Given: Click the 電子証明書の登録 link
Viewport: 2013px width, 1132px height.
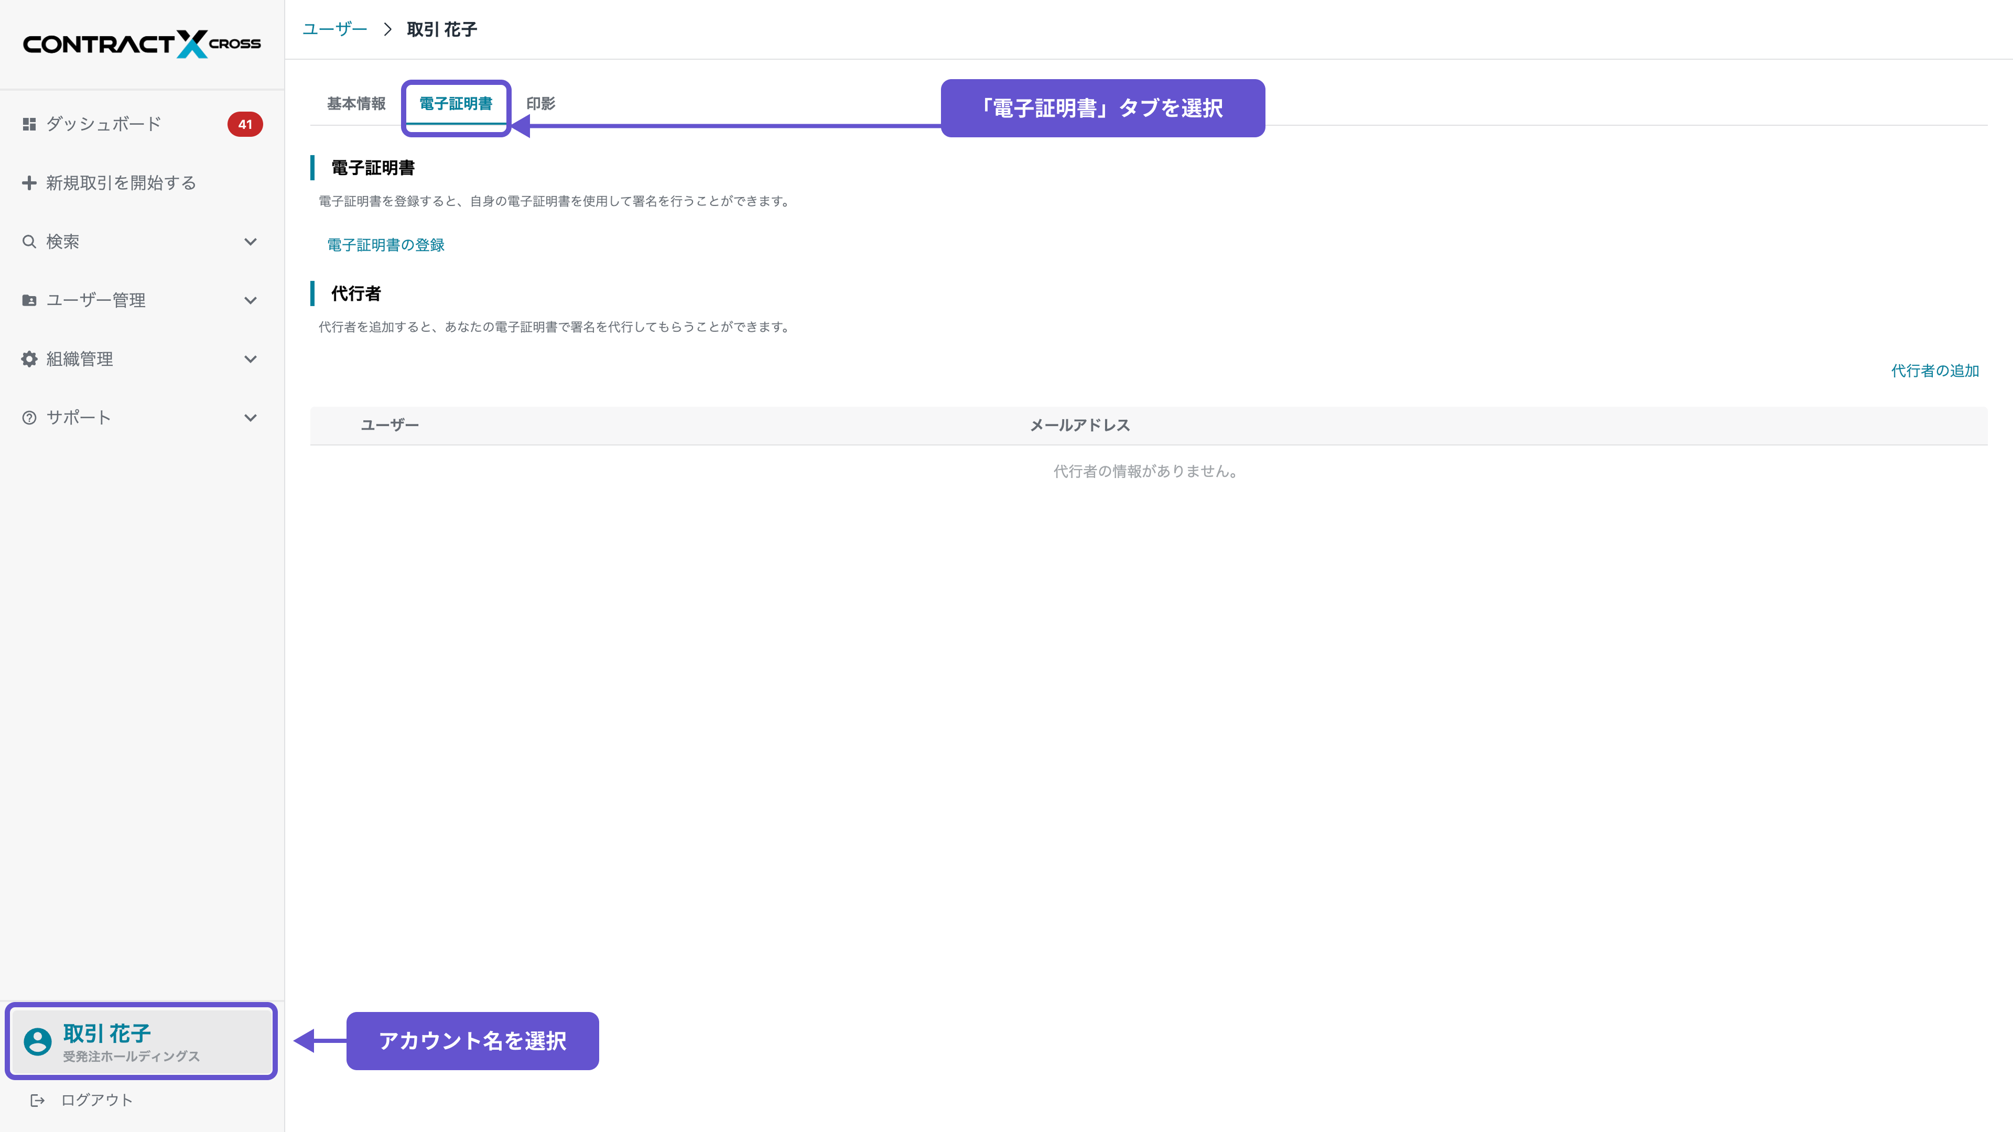Looking at the screenshot, I should point(385,245).
